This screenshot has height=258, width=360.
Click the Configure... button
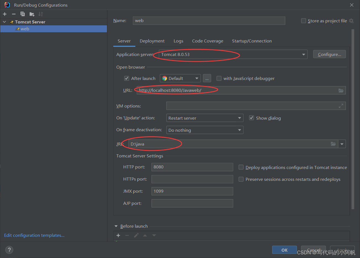click(329, 55)
